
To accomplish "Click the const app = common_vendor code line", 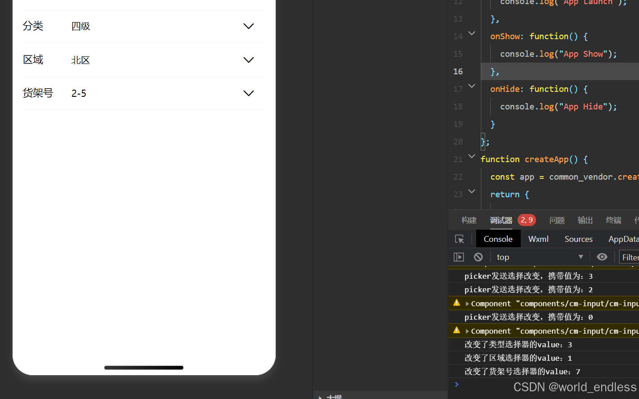I will 564,177.
